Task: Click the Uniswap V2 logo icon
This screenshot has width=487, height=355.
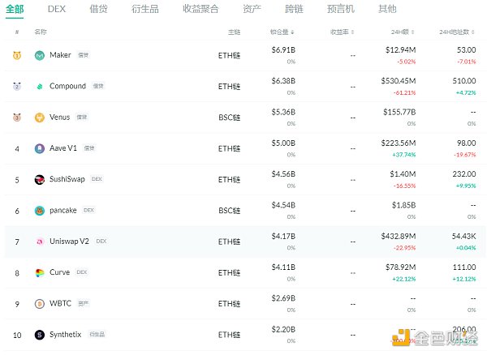Action: 40,242
